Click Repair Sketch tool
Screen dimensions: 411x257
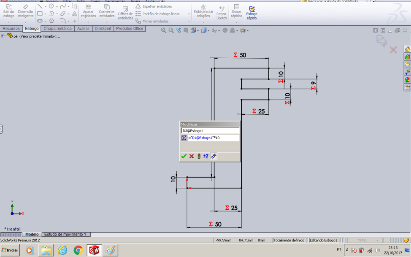click(222, 13)
